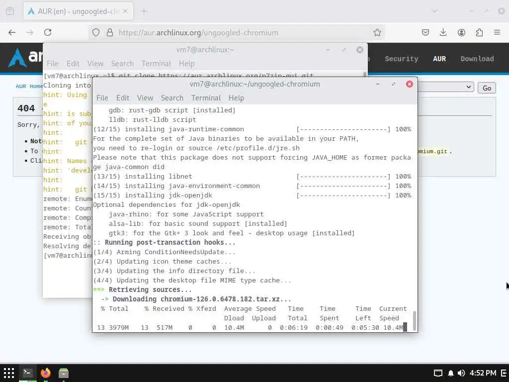Screen dimensions: 509x382
Task: Open Terminal menu in background terminal
Action: pyautogui.click(x=156, y=63)
